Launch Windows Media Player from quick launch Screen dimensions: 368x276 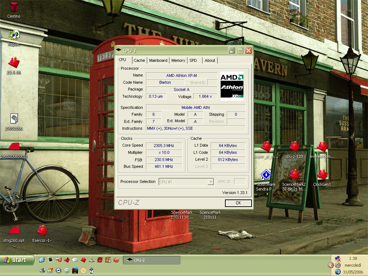(x=59, y=271)
